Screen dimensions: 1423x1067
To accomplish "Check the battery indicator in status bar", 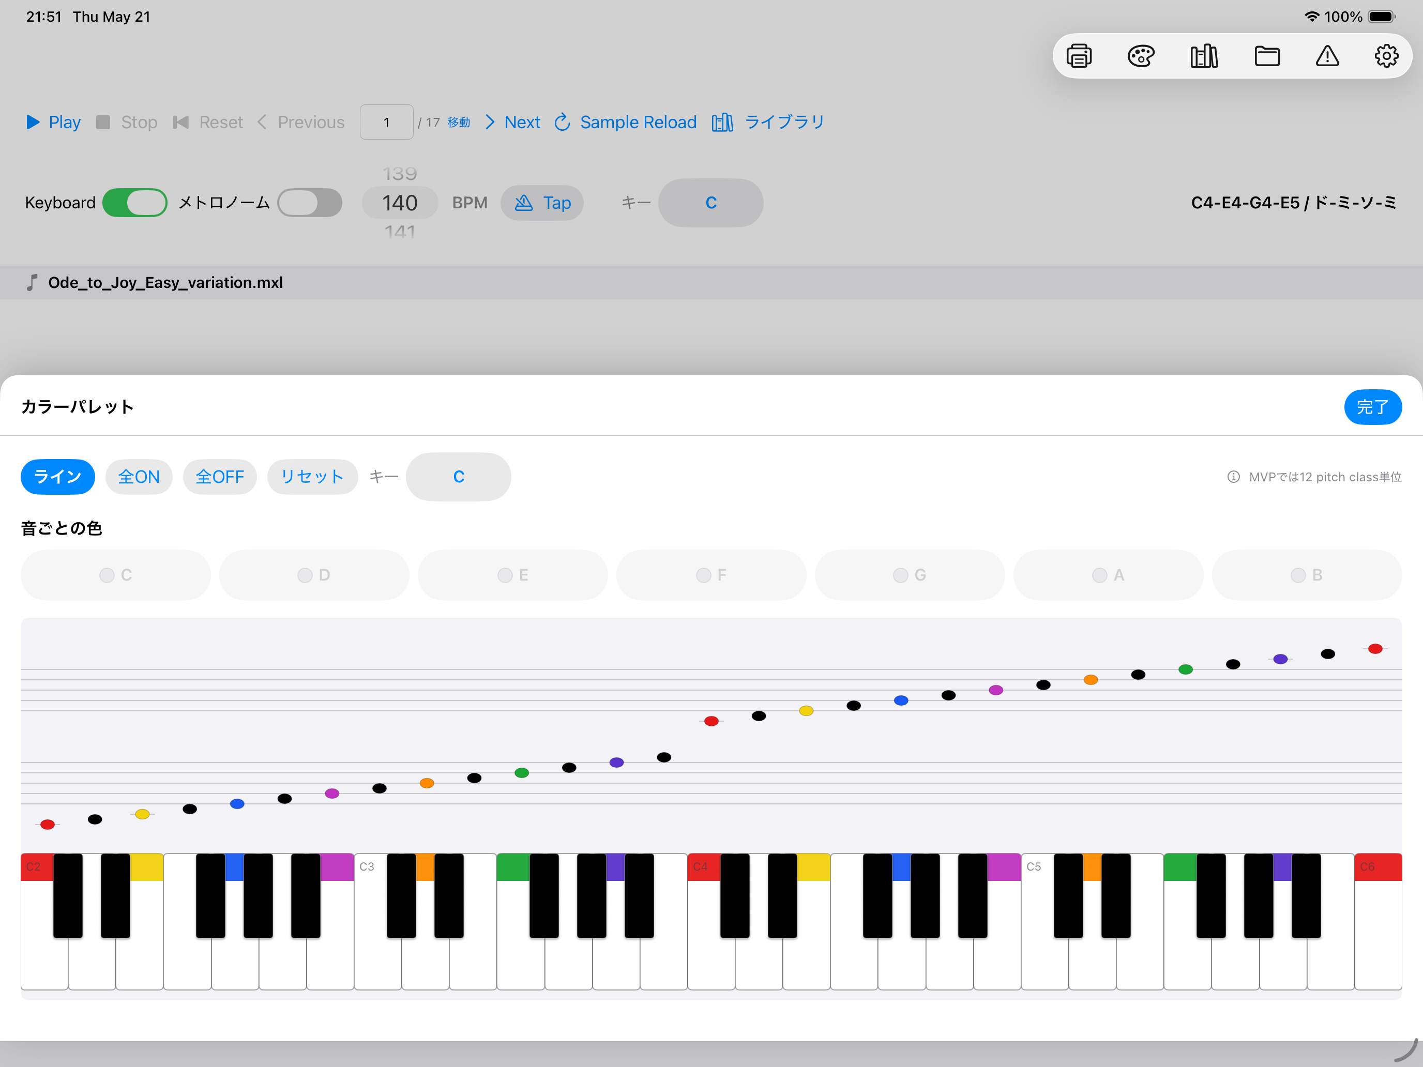I will click(1382, 17).
